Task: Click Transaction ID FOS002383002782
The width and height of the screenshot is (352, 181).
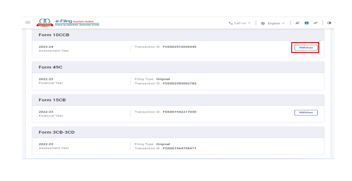Action: coord(165,83)
